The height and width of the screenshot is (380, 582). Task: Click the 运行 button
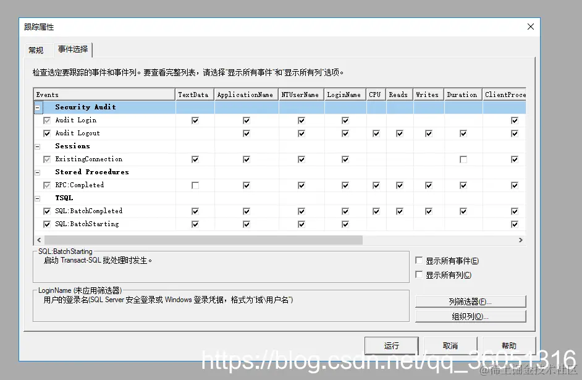(391, 346)
